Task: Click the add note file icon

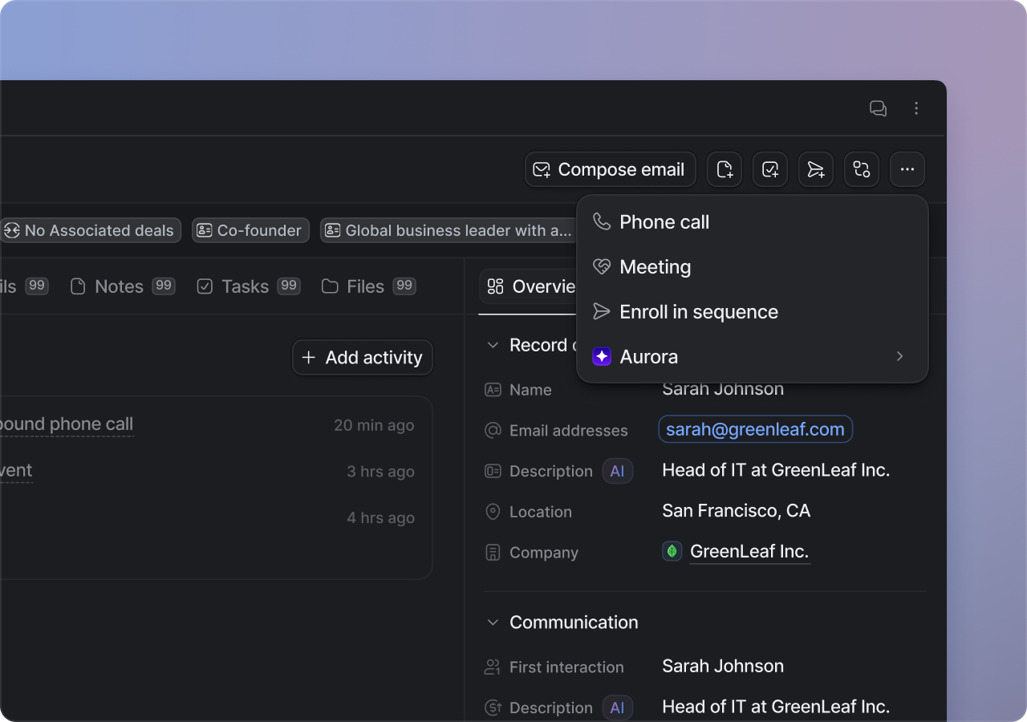Action: coord(725,169)
